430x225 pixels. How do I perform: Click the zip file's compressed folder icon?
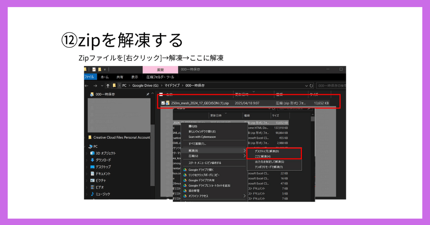click(167, 103)
